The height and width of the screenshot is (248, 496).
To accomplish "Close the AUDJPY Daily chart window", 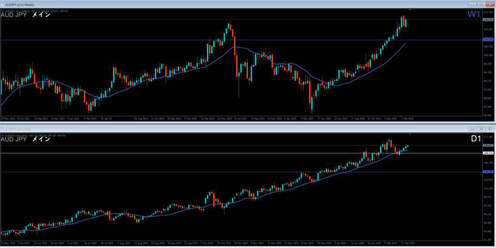I will [490, 129].
